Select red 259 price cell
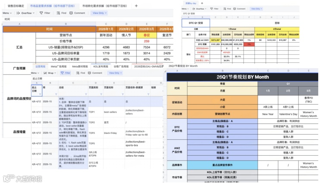320x185 pixels. tap(147, 41)
